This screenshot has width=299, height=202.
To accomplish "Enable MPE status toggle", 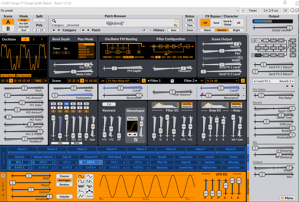I will tap(190, 20).
